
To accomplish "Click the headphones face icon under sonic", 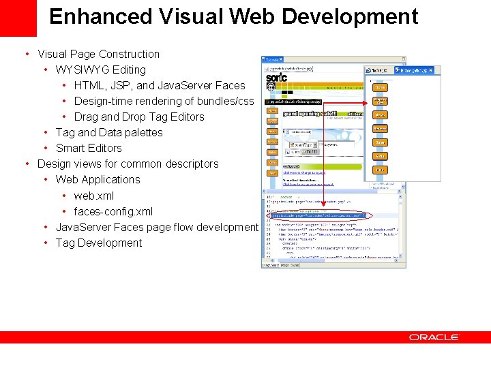I will point(270,87).
